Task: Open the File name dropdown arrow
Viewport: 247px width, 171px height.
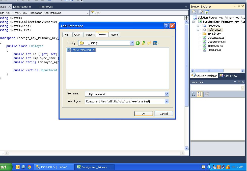Action: (x=167, y=94)
